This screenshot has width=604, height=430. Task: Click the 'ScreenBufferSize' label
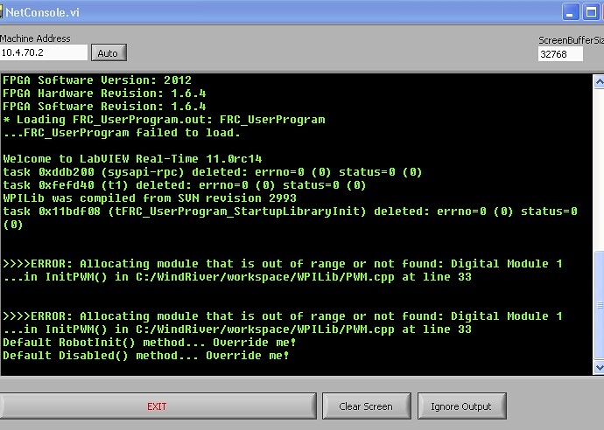point(571,40)
